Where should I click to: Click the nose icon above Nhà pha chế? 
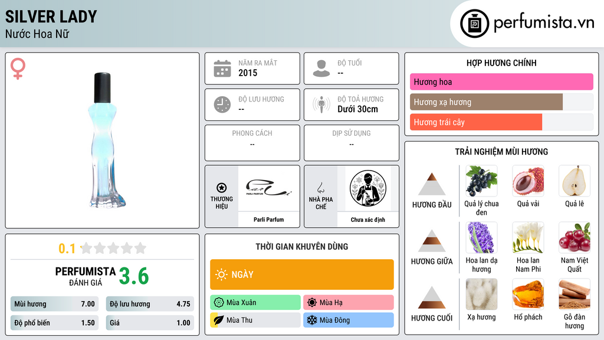[x=320, y=188]
